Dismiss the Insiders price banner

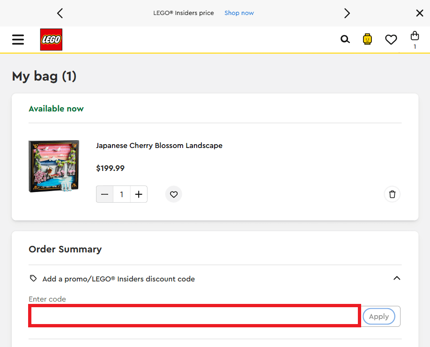click(x=419, y=13)
